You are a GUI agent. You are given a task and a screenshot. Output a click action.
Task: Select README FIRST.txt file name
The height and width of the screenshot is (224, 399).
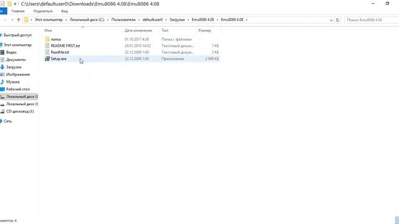pos(65,45)
